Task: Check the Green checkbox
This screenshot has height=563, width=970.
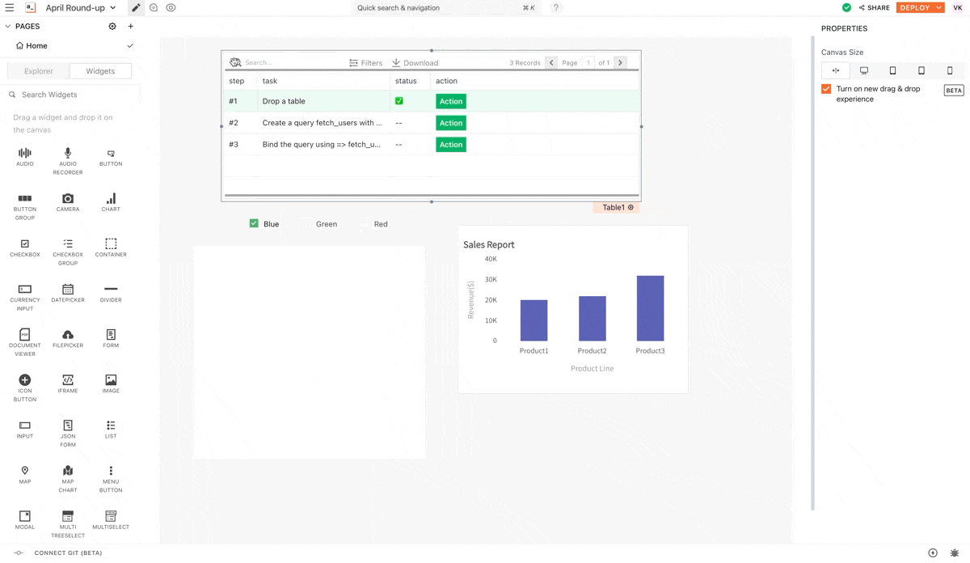Action: tap(306, 224)
